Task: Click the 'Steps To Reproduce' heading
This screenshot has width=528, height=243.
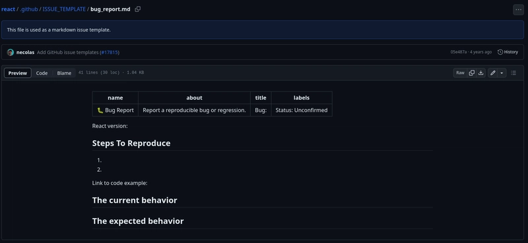Action: click(x=131, y=143)
